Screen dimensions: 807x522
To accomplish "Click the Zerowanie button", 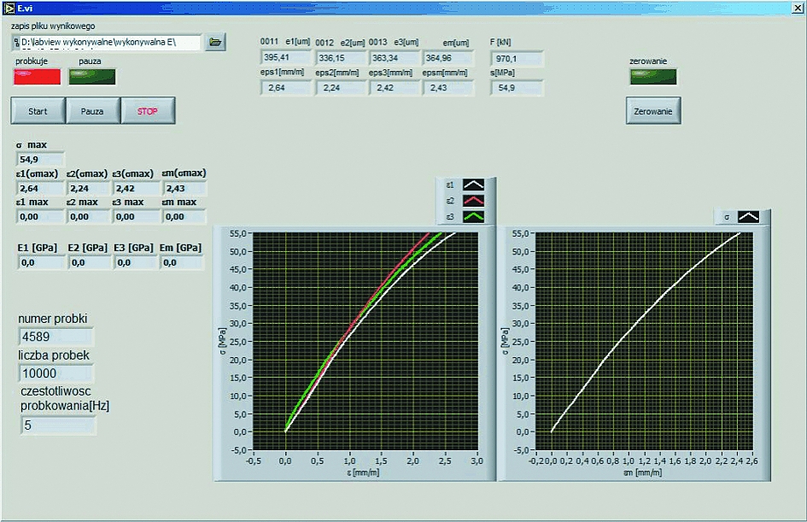I will tap(653, 111).
